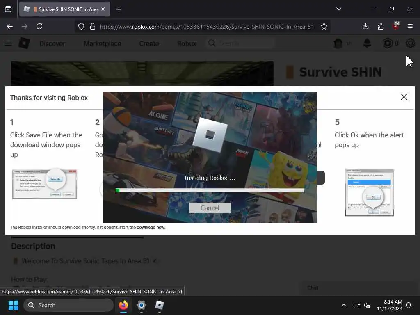Go back to the previous page
The image size is (420, 315).
(10, 26)
